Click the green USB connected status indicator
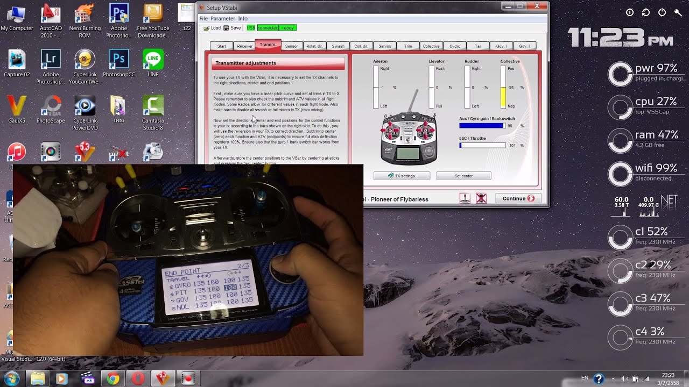689x387 pixels. pos(271,28)
